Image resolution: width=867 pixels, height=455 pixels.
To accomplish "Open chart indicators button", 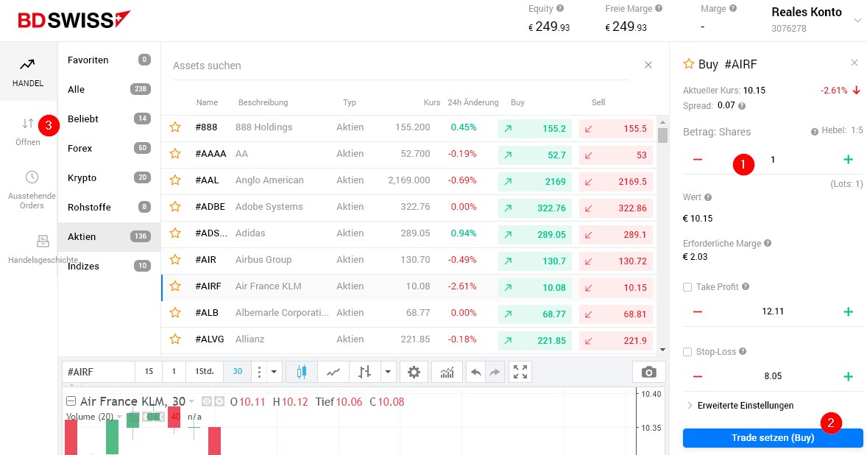I will (447, 372).
